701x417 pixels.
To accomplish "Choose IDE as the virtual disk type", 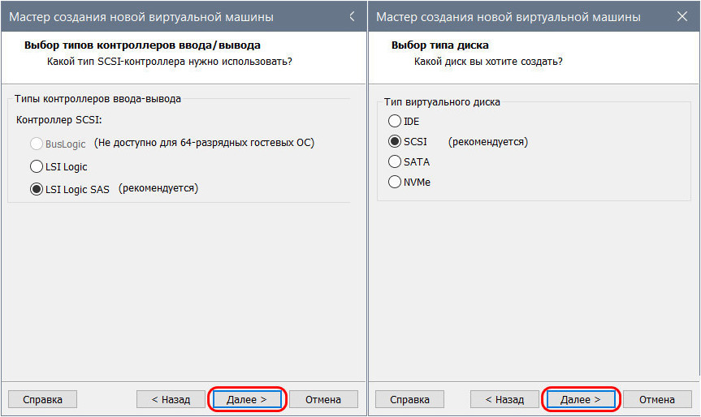I will [x=396, y=121].
